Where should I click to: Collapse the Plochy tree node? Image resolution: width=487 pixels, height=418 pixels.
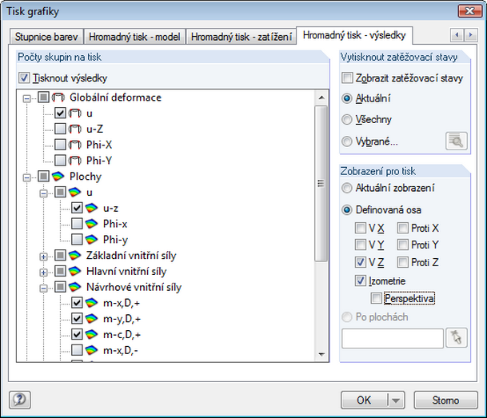(x=27, y=177)
